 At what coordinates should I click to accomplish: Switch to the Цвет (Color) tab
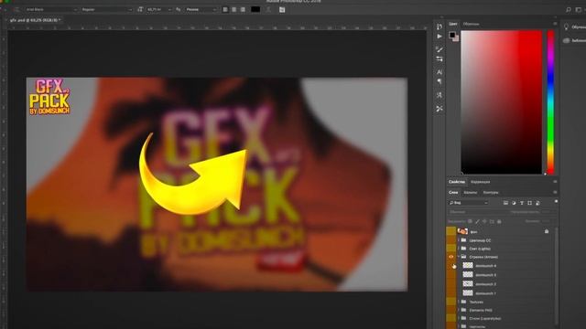[453, 24]
